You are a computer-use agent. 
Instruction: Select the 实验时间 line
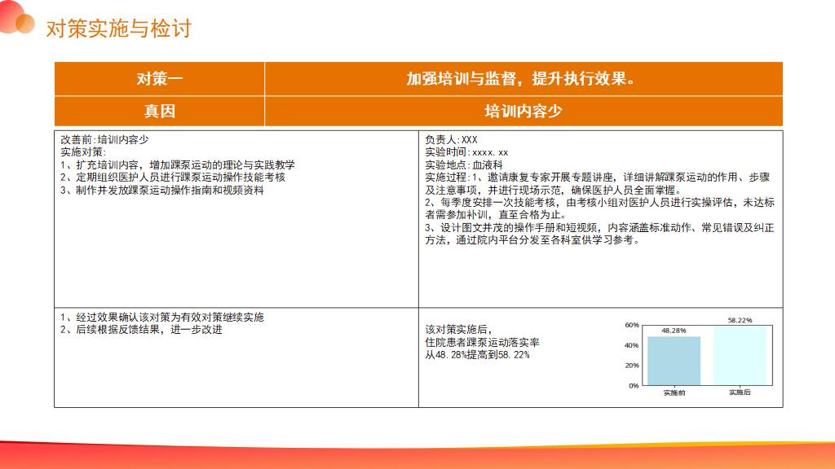[466, 152]
